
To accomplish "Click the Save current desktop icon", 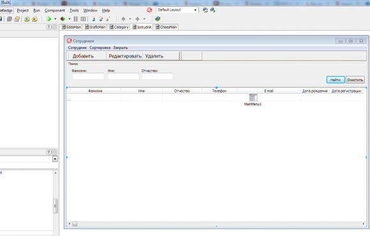I will click(205, 10).
